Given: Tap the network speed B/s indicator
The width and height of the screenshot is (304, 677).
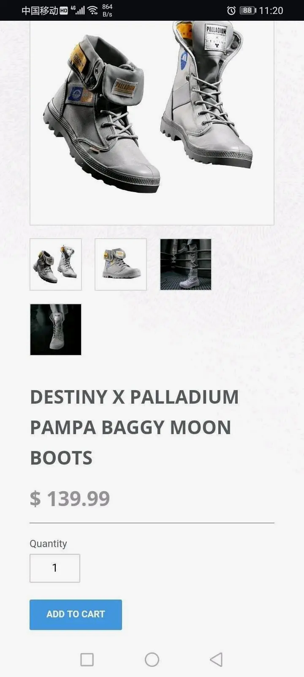Looking at the screenshot, I should point(107,11).
